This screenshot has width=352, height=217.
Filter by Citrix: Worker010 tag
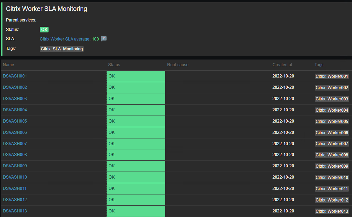tap(332, 178)
